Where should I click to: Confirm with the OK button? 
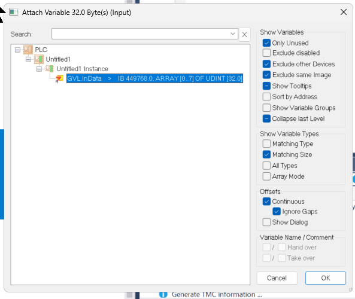[326, 278]
